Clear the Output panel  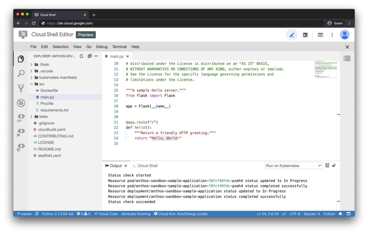pyautogui.click(x=327, y=165)
